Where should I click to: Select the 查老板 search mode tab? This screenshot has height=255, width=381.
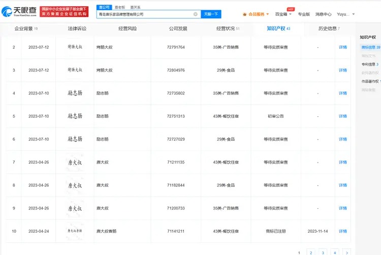tap(119, 7)
